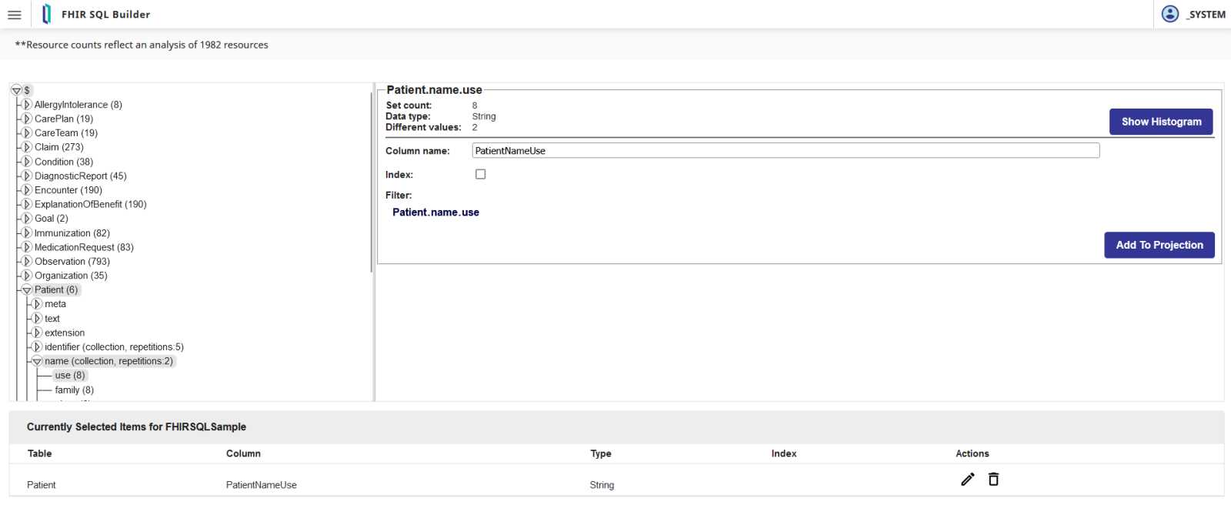Click the FHIR SQL Builder logo icon
This screenshot has width=1231, height=505.
pyautogui.click(x=47, y=14)
